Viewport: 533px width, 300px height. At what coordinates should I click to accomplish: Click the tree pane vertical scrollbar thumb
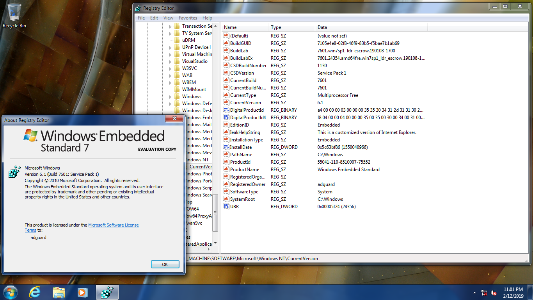tap(215, 212)
